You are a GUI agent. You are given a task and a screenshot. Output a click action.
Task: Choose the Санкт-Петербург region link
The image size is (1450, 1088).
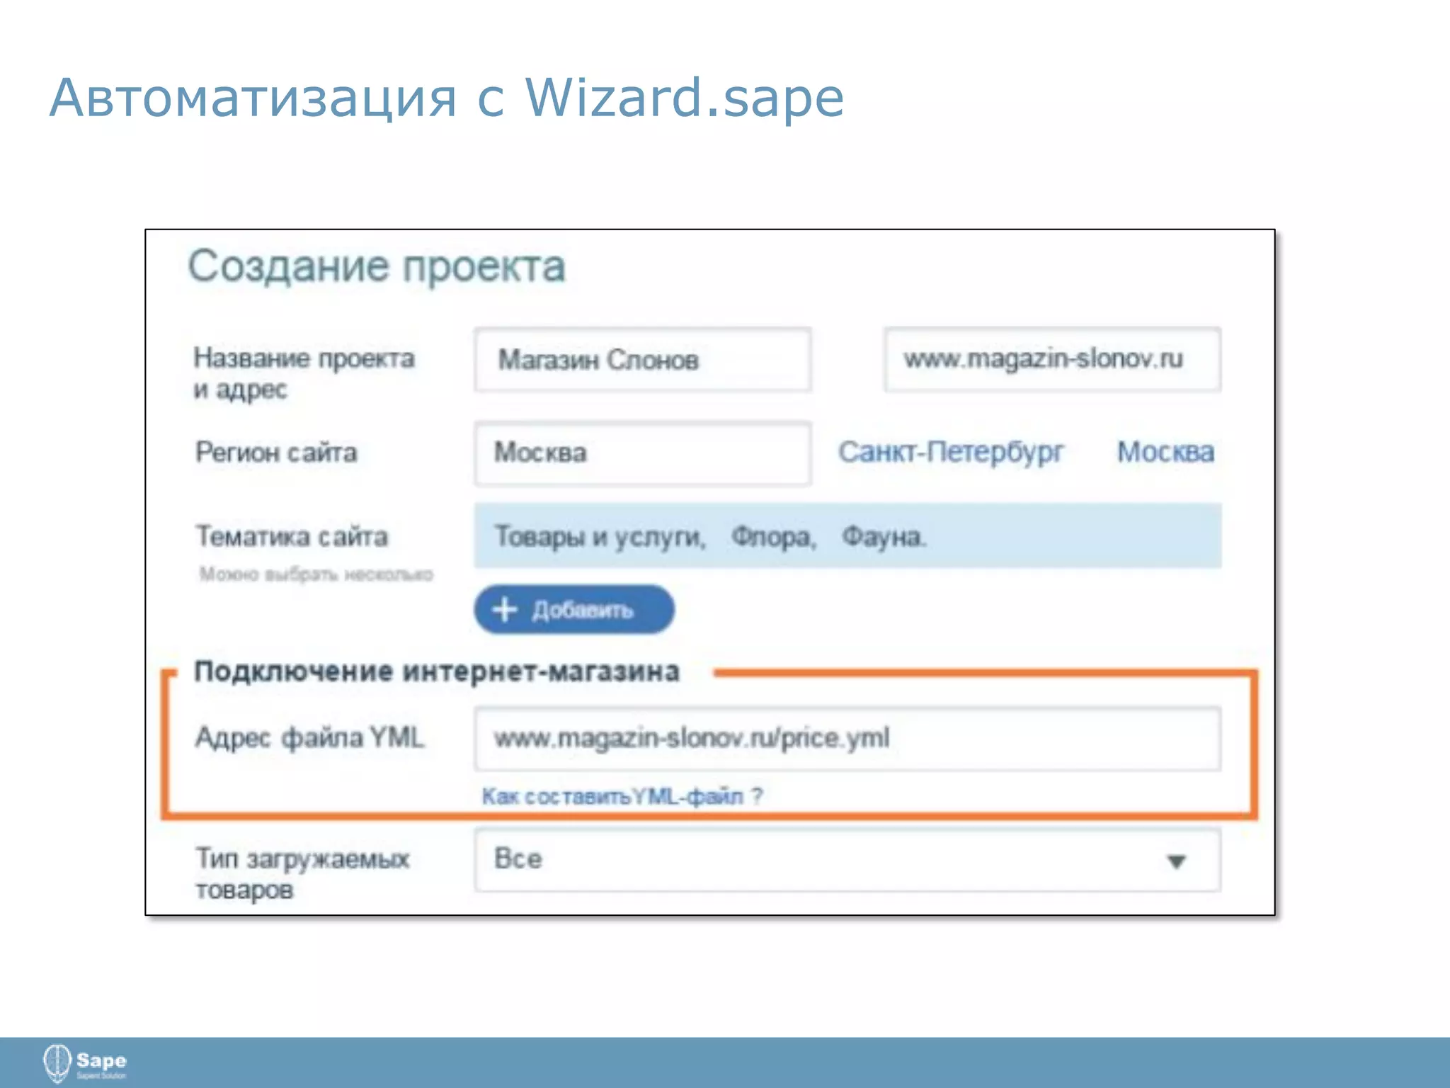tap(951, 452)
